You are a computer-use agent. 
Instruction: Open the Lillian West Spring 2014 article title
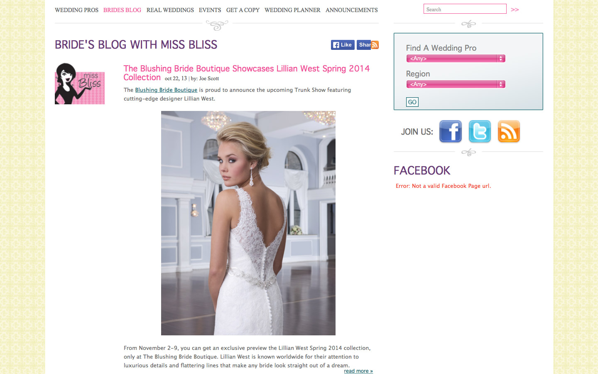pyautogui.click(x=246, y=73)
